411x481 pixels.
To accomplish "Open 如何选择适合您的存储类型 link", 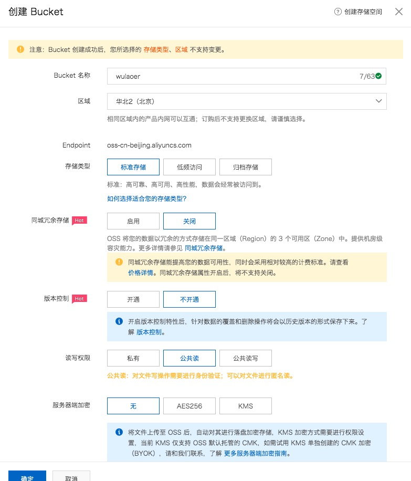I will pos(147,198).
